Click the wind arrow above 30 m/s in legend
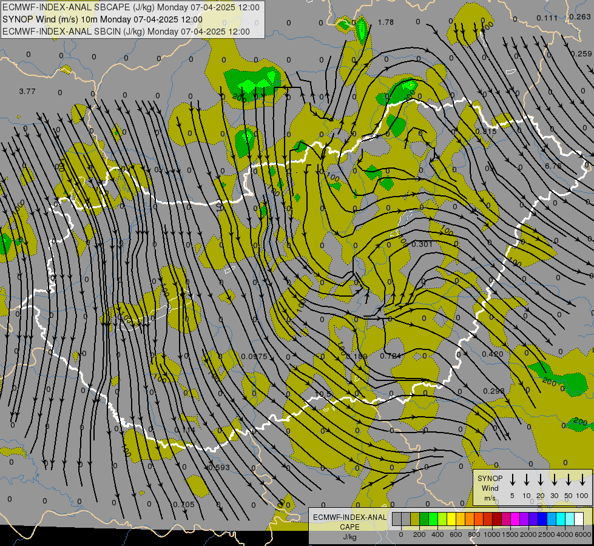Viewport: 594px width, 546px height. pos(555,479)
